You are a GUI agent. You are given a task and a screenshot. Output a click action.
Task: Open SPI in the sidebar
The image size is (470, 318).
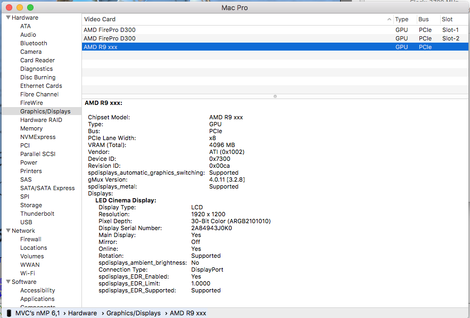(x=24, y=197)
